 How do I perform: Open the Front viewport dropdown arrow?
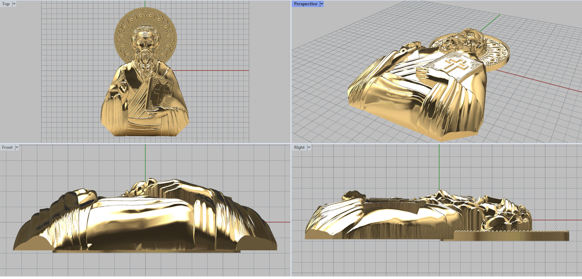17,147
